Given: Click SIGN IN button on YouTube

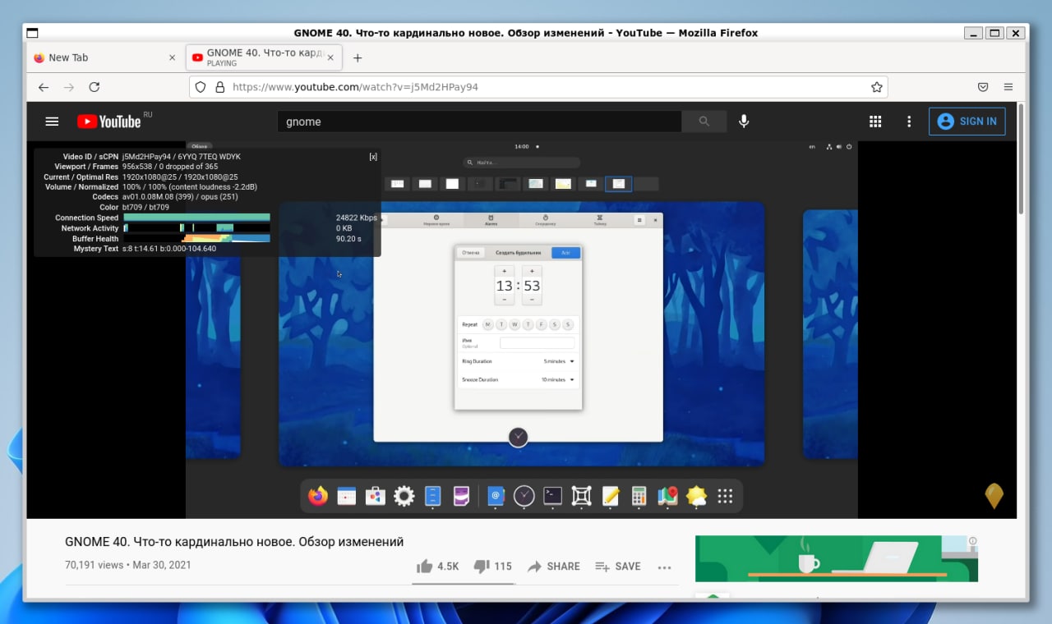Looking at the screenshot, I should click(967, 122).
